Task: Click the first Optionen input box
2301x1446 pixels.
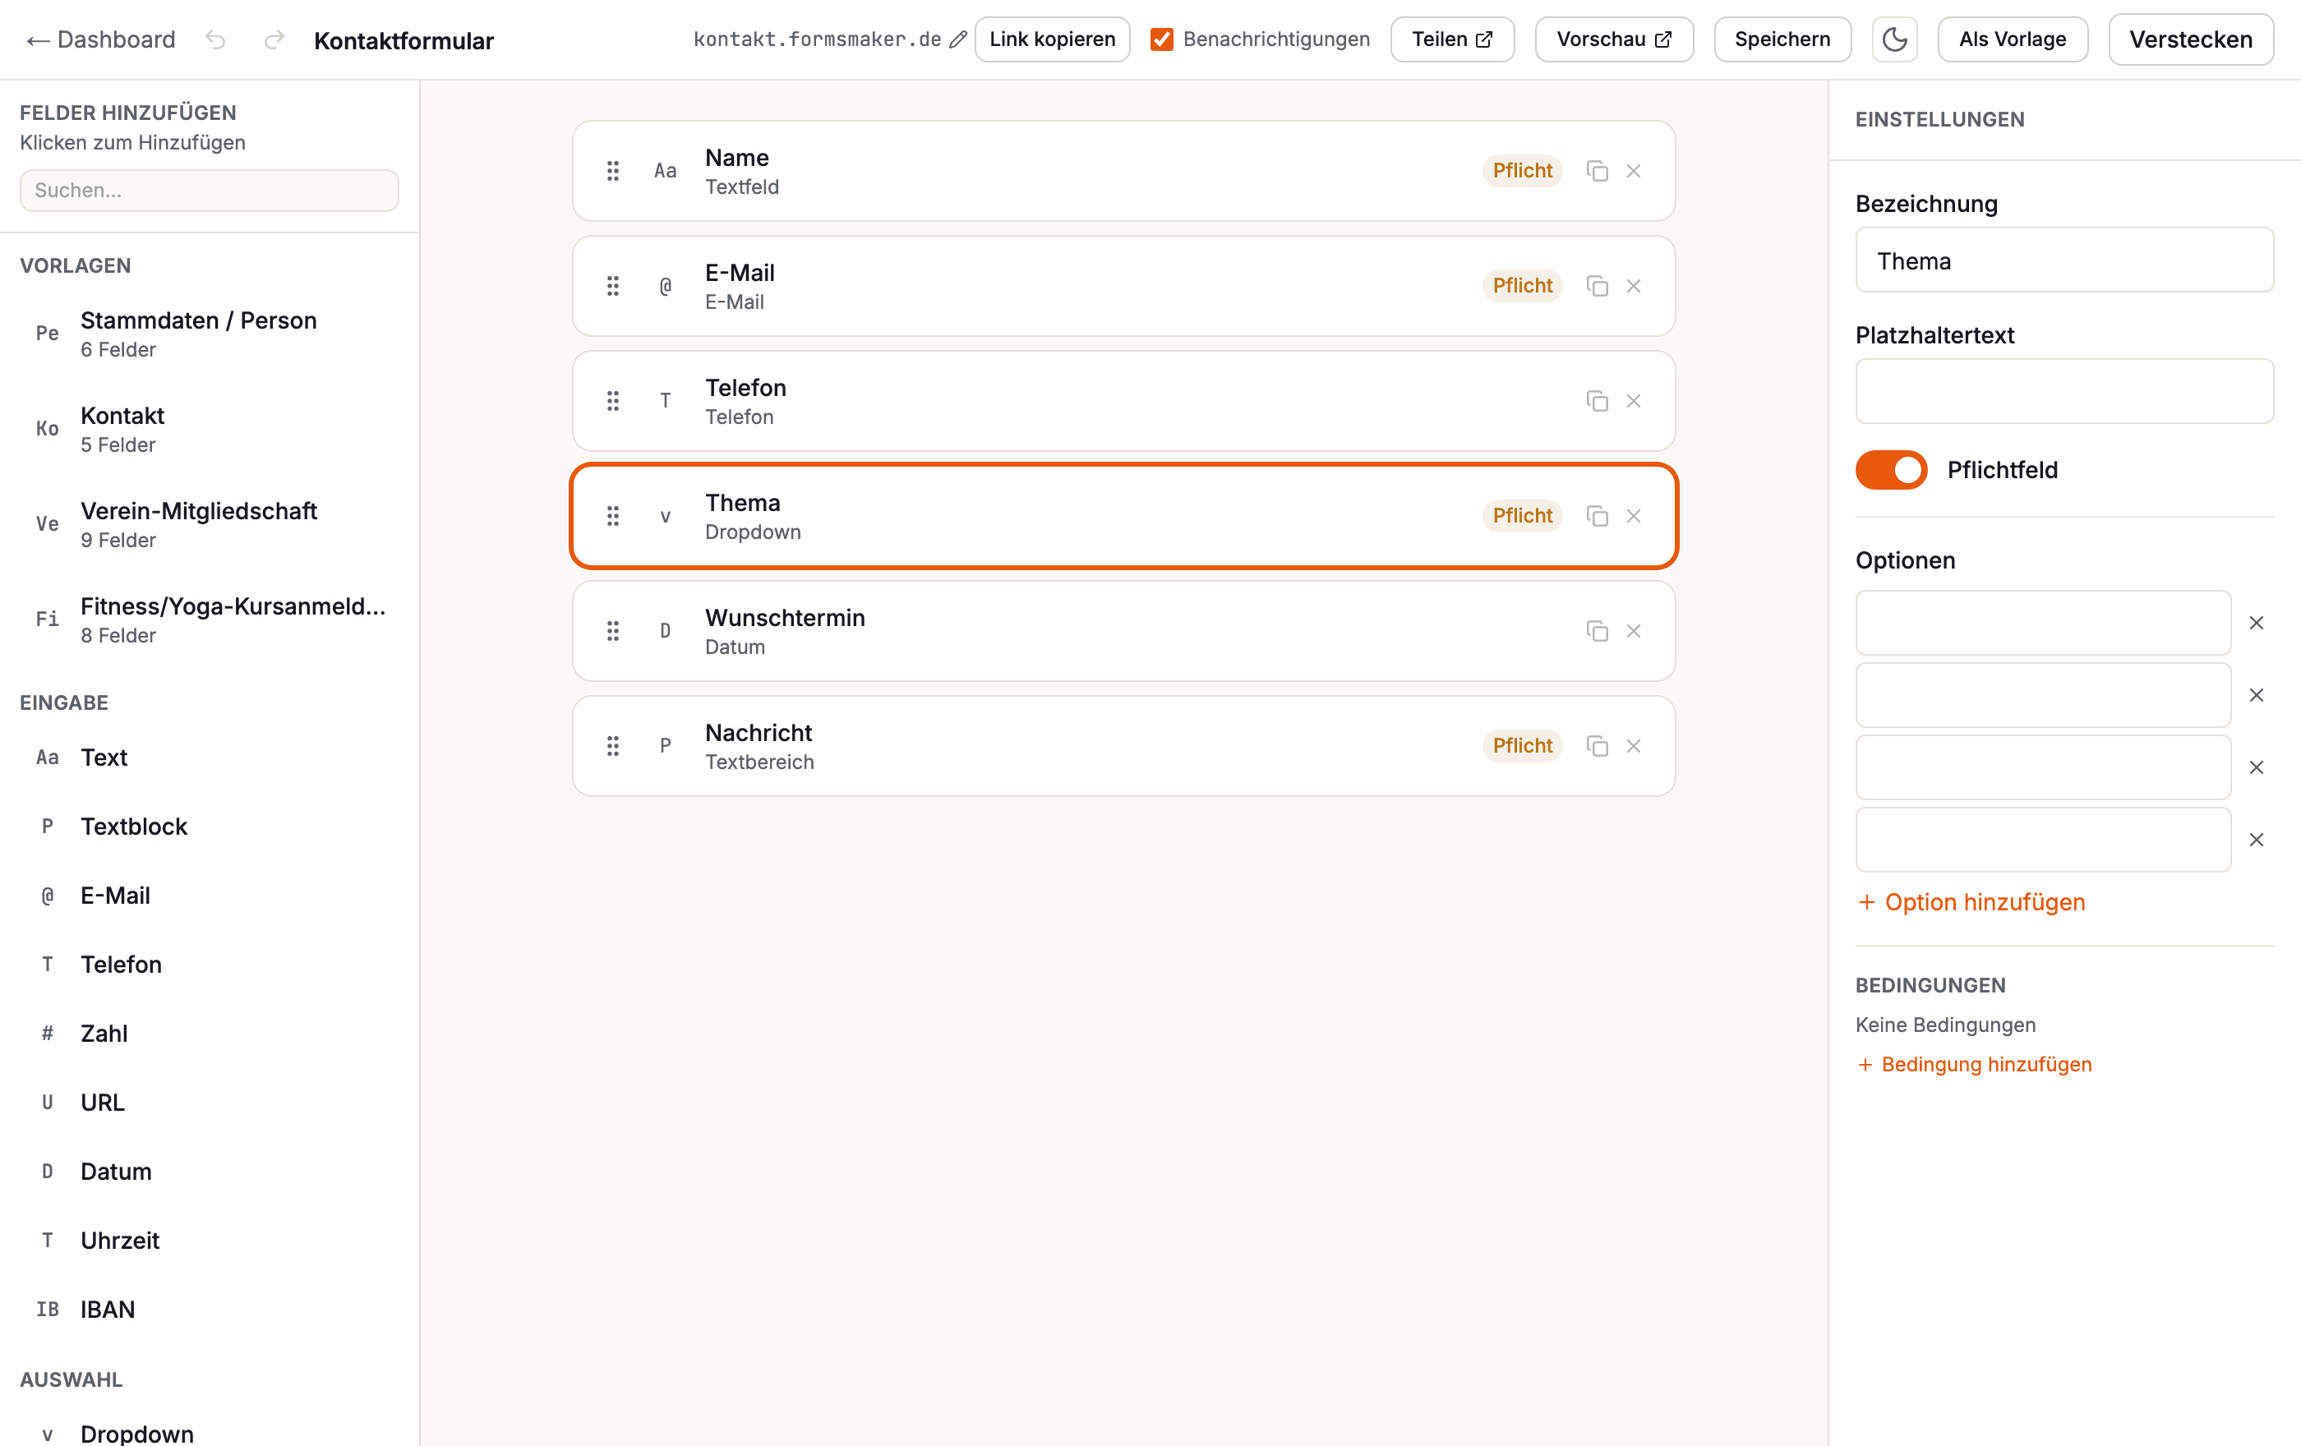Action: click(x=2043, y=623)
